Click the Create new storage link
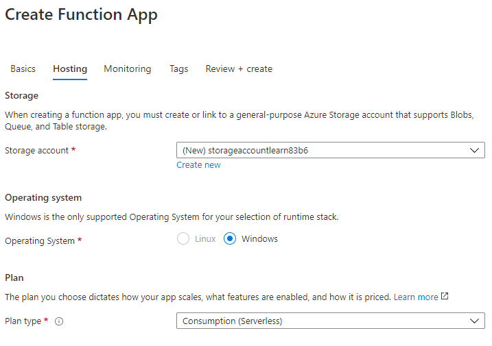Image resolution: width=492 pixels, height=346 pixels. (198, 165)
